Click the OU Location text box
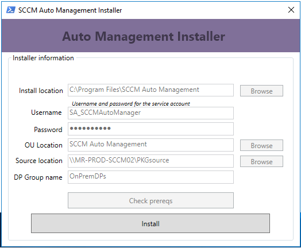Image resolution: width=301 pixels, height=248 pixels. pyautogui.click(x=150, y=145)
